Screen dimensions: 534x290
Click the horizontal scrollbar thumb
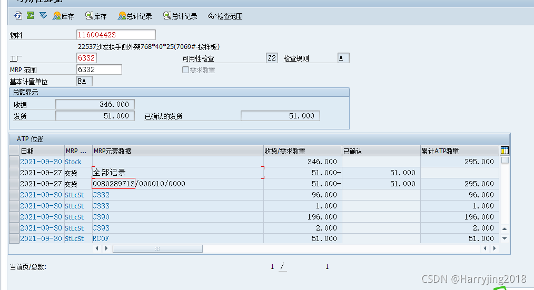click(157, 249)
